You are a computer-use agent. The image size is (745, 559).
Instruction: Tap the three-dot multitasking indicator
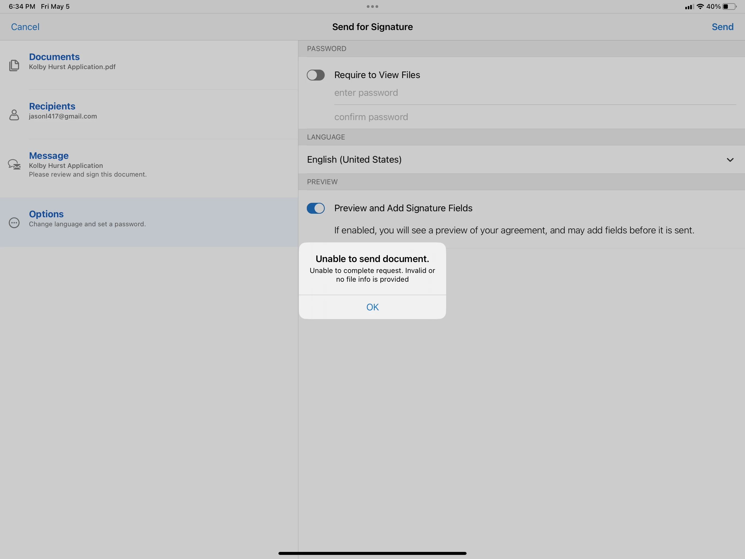coord(372,6)
